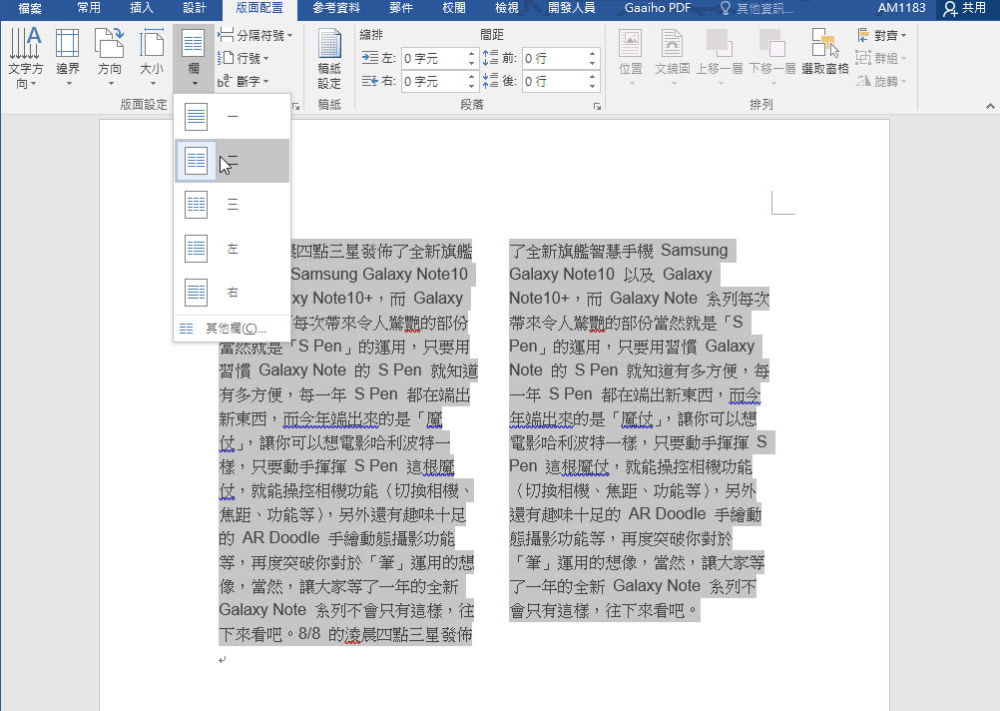Image resolution: width=1000 pixels, height=711 pixels.
Task: Select the 一 single-column layout option
Action: point(233,117)
